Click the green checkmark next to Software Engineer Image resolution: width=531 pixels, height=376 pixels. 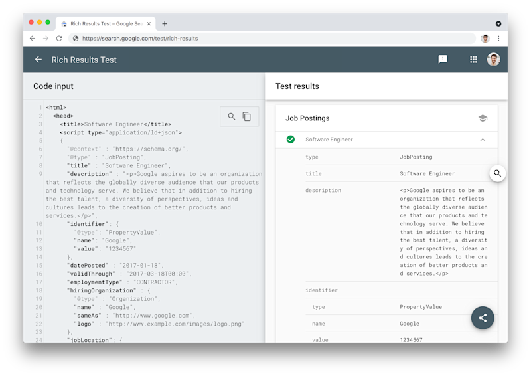[291, 140]
